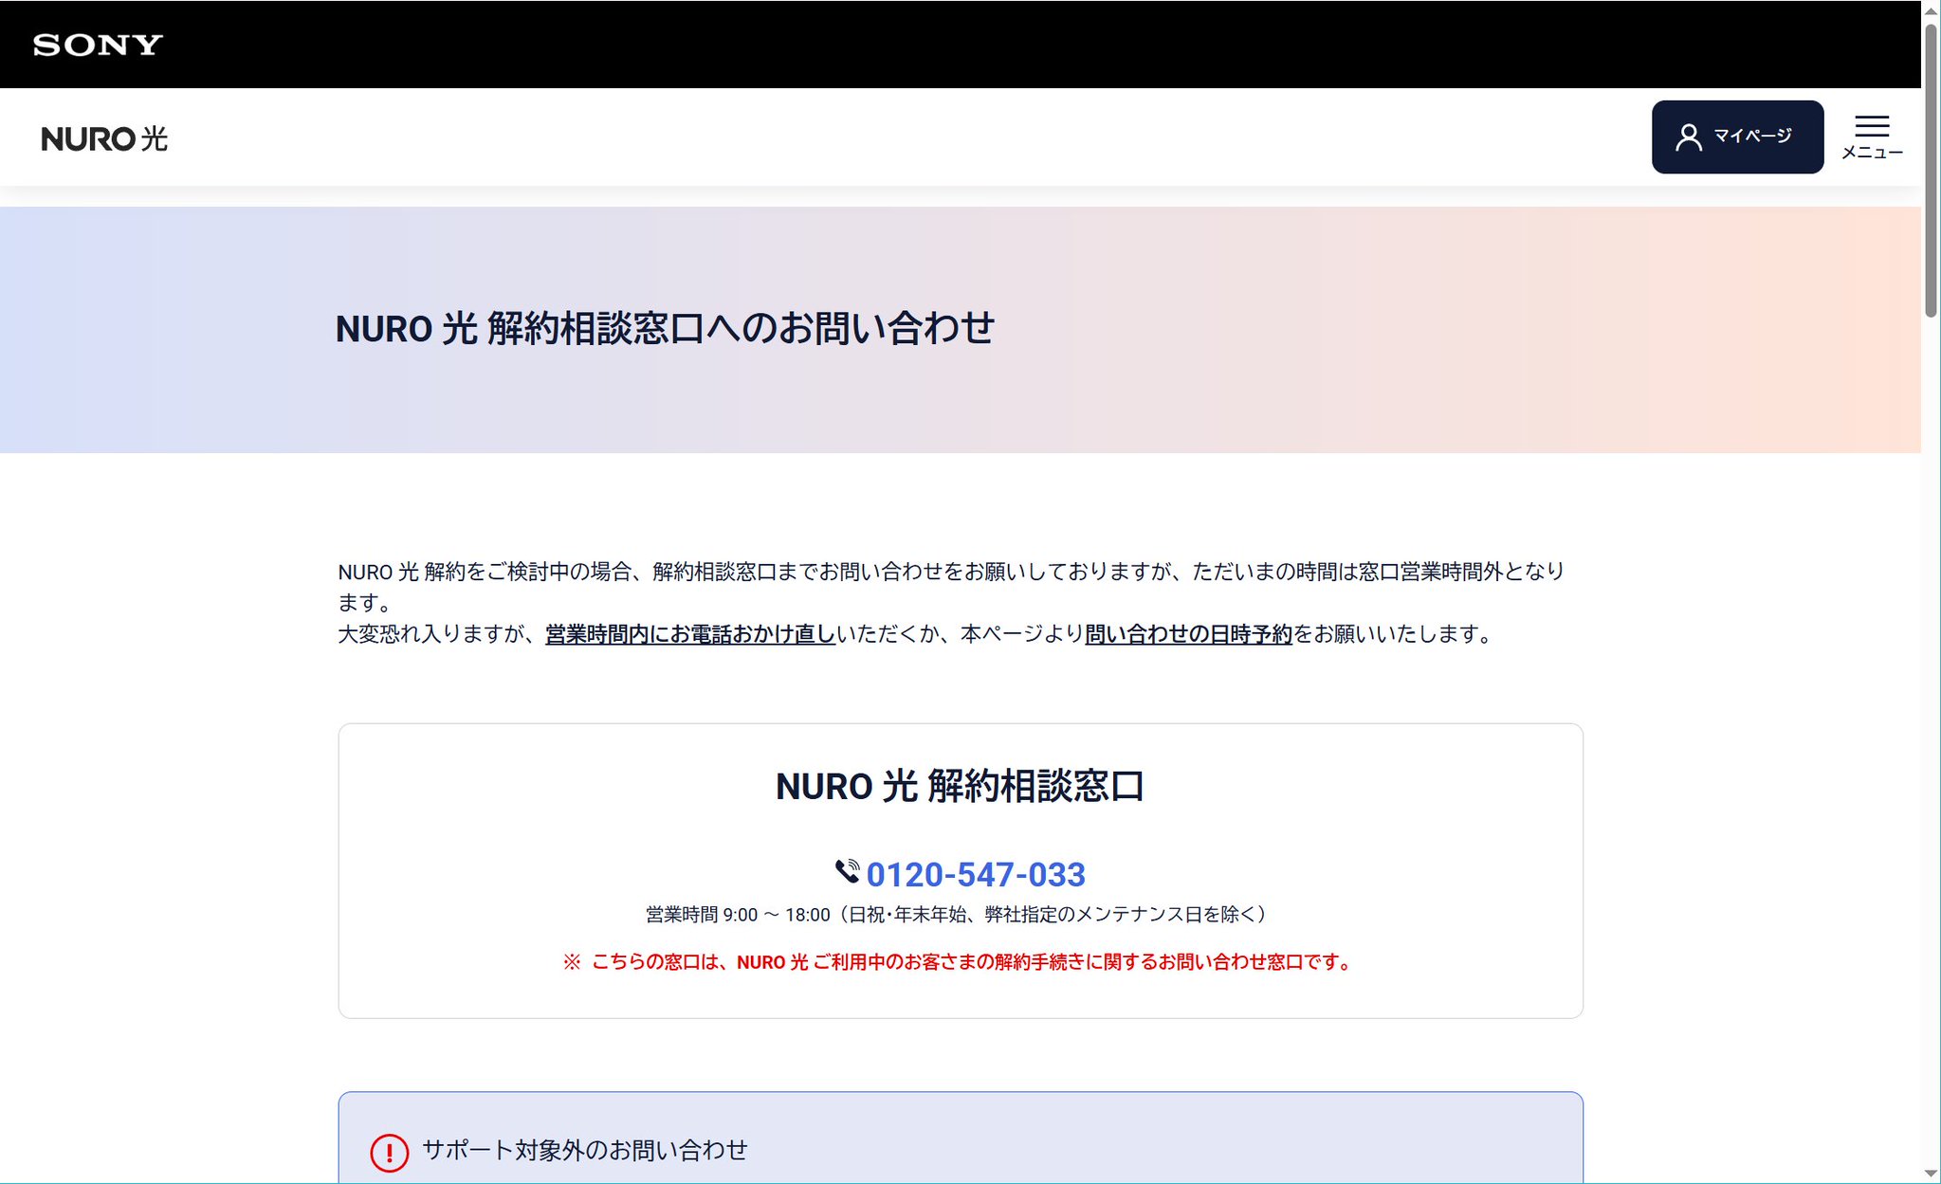Click the phone handset icon
Screen dimensions: 1941x1184
pyautogui.click(x=847, y=871)
